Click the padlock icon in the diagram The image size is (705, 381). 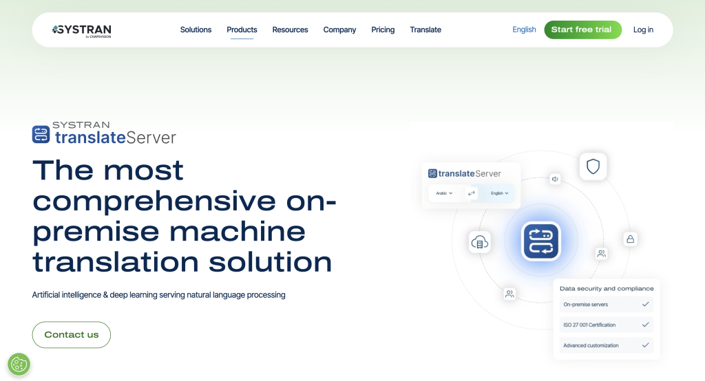coord(630,239)
